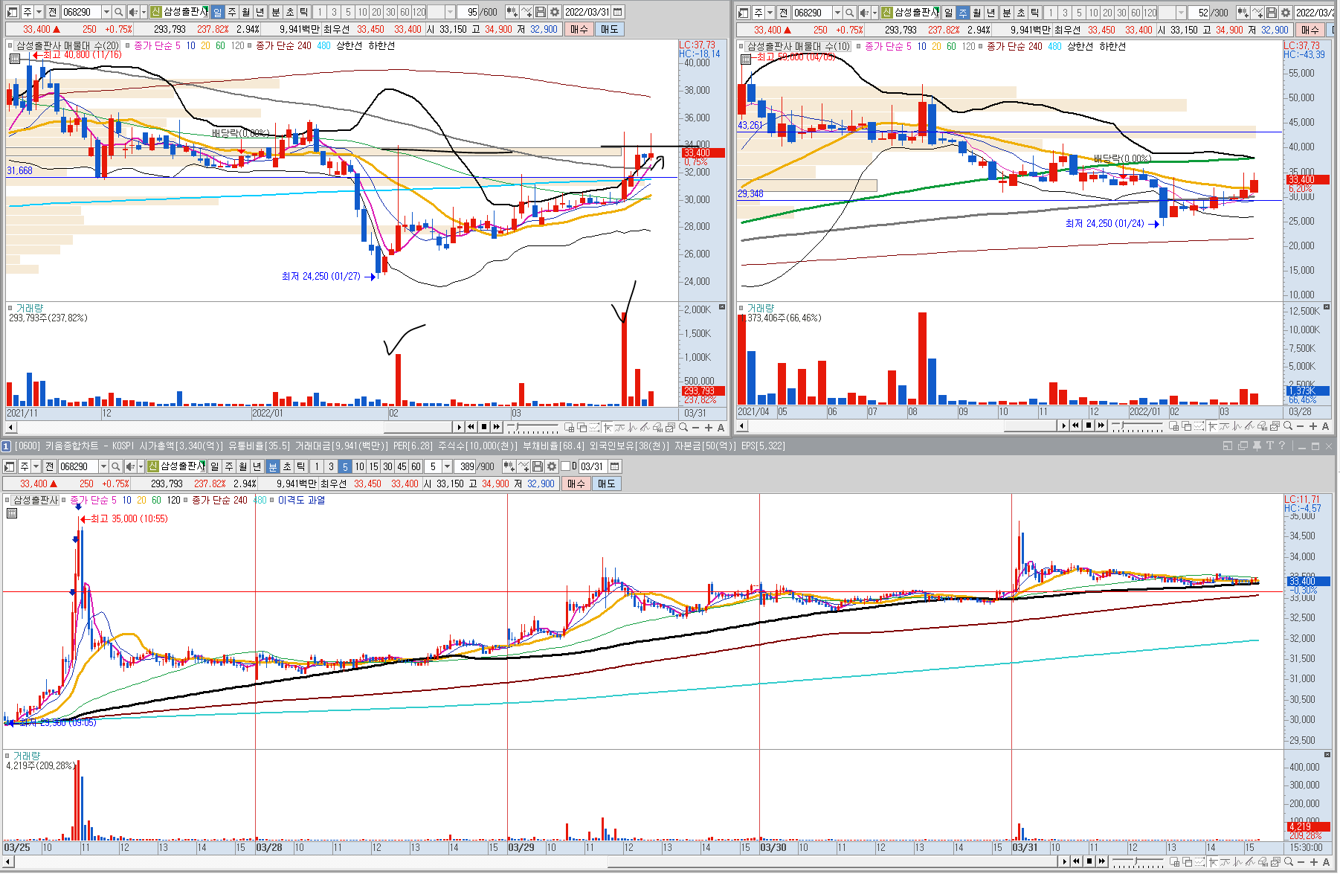Expand sound icon dropdown in bottom chart
1340x874 pixels.
(x=141, y=466)
